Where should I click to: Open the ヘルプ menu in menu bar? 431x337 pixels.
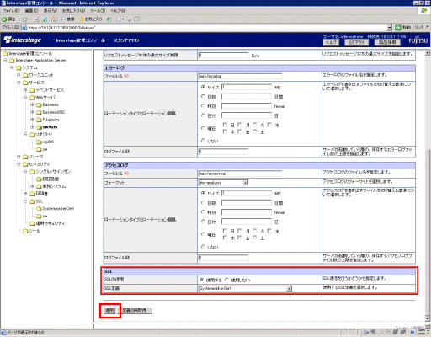[x=118, y=11]
